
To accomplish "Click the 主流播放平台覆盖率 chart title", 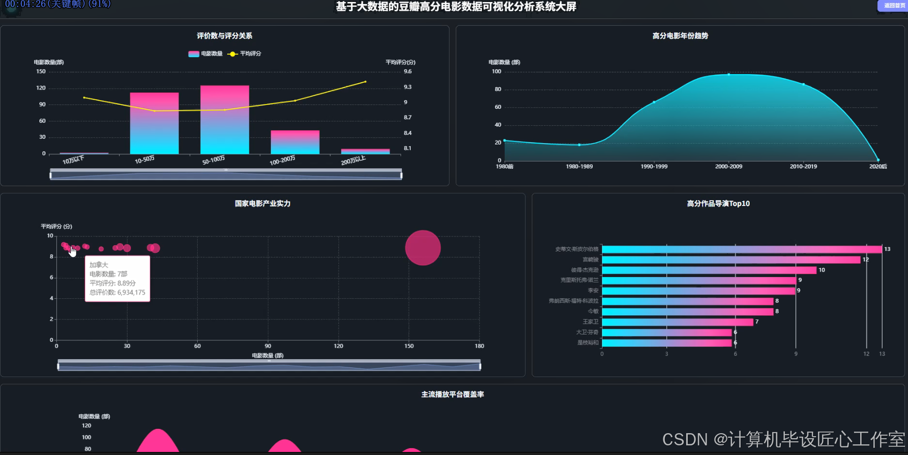I will click(x=452, y=394).
